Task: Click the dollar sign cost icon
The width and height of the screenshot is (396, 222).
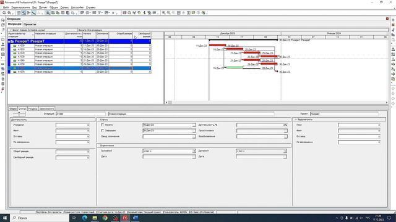Action: (144, 13)
